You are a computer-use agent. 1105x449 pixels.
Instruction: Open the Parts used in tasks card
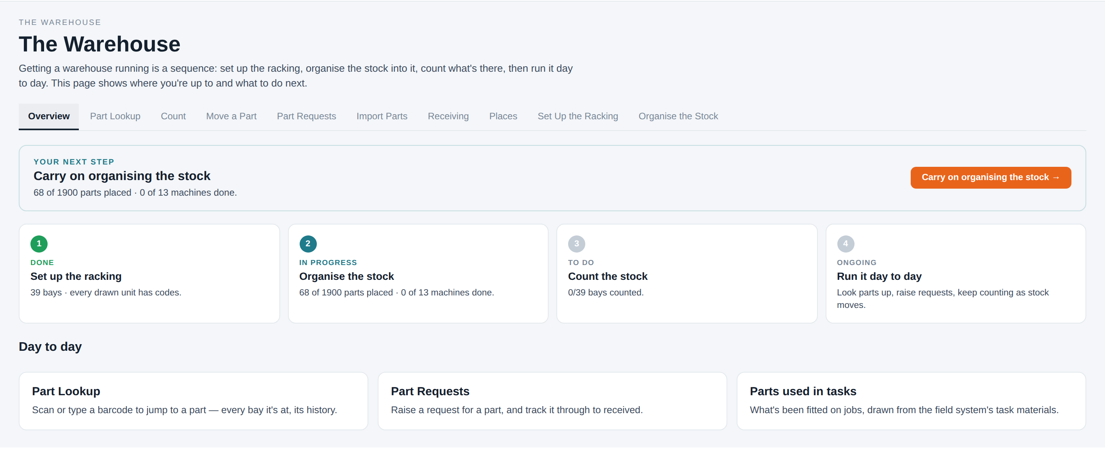tap(911, 401)
